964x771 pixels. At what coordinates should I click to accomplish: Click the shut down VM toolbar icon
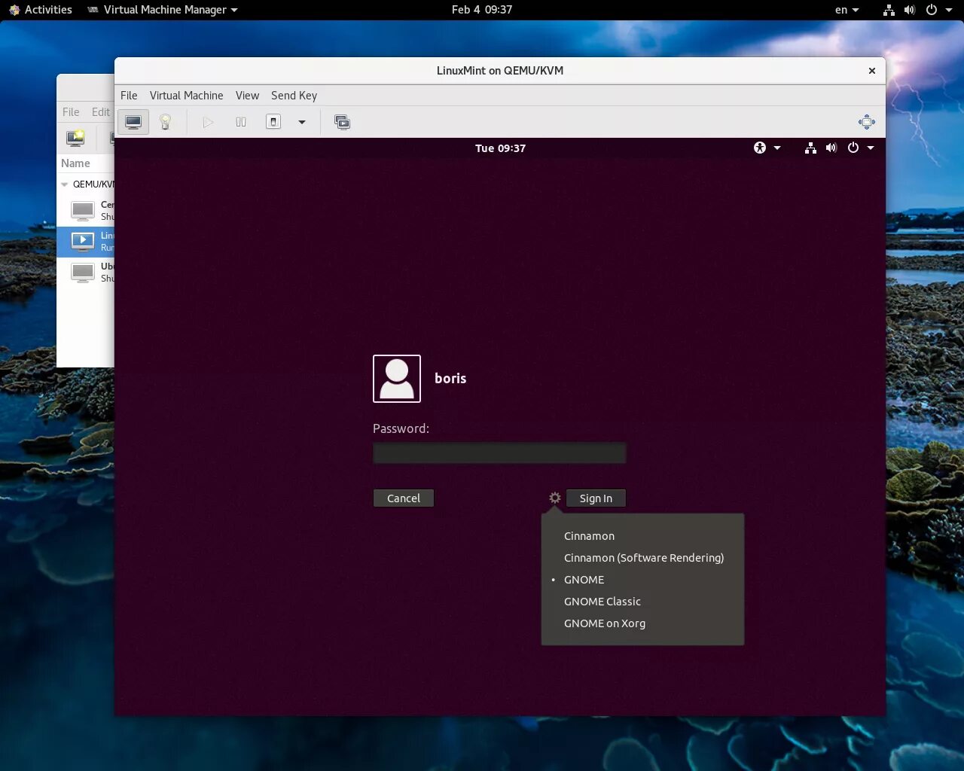coord(273,122)
